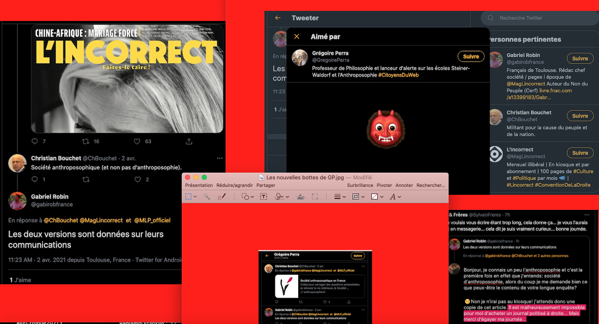Follow Grégoire Perra with Suivre button
Image resolution: width=599 pixels, height=324 pixels.
tap(471, 56)
